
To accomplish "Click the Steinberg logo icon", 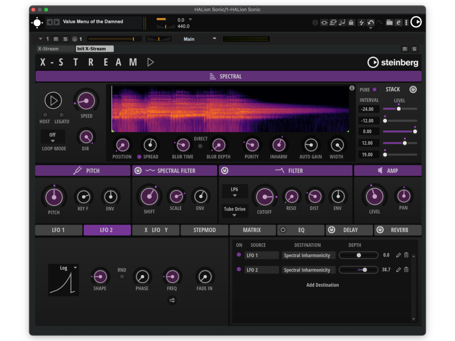I will point(373,63).
